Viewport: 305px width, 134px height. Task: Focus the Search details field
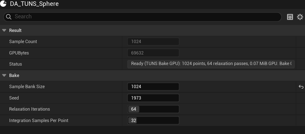tap(143, 17)
